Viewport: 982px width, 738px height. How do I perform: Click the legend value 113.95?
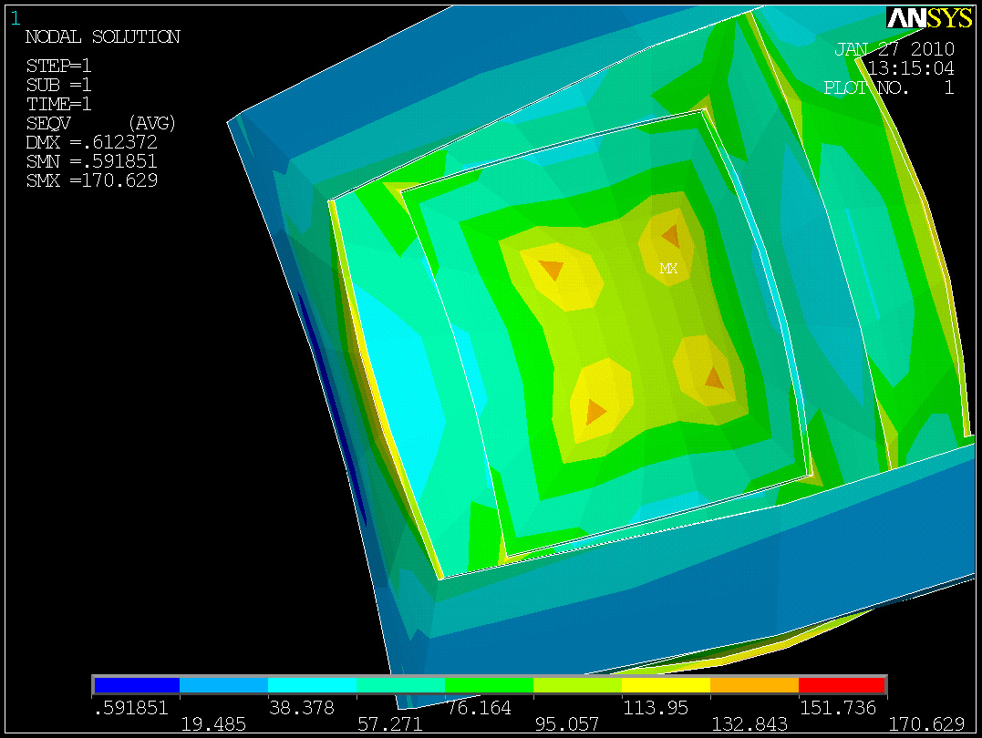pyautogui.click(x=655, y=707)
